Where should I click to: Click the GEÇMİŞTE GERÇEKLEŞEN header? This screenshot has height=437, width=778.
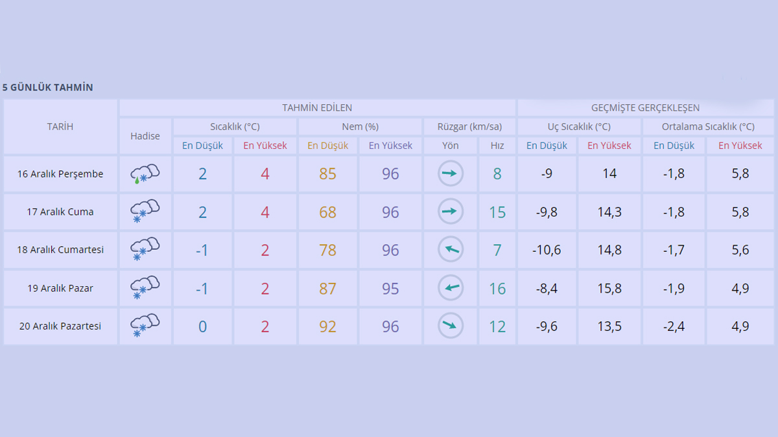pos(645,107)
